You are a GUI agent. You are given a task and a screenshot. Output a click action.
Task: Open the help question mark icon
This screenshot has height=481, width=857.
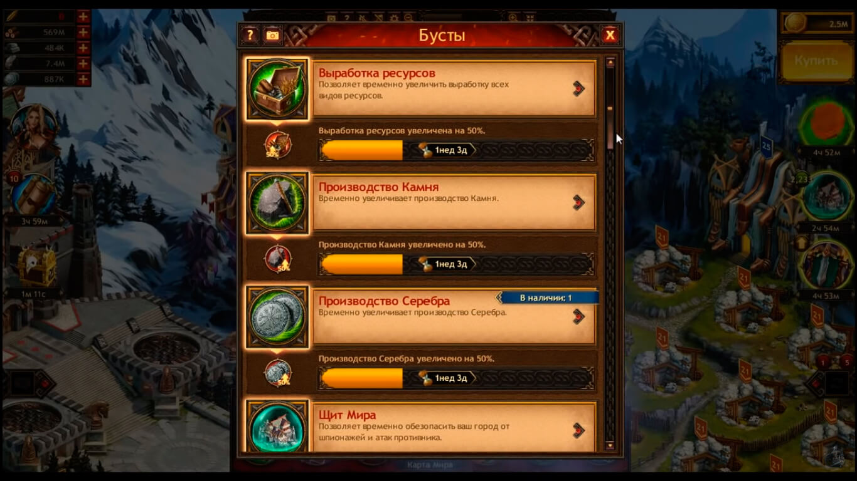[x=250, y=35]
